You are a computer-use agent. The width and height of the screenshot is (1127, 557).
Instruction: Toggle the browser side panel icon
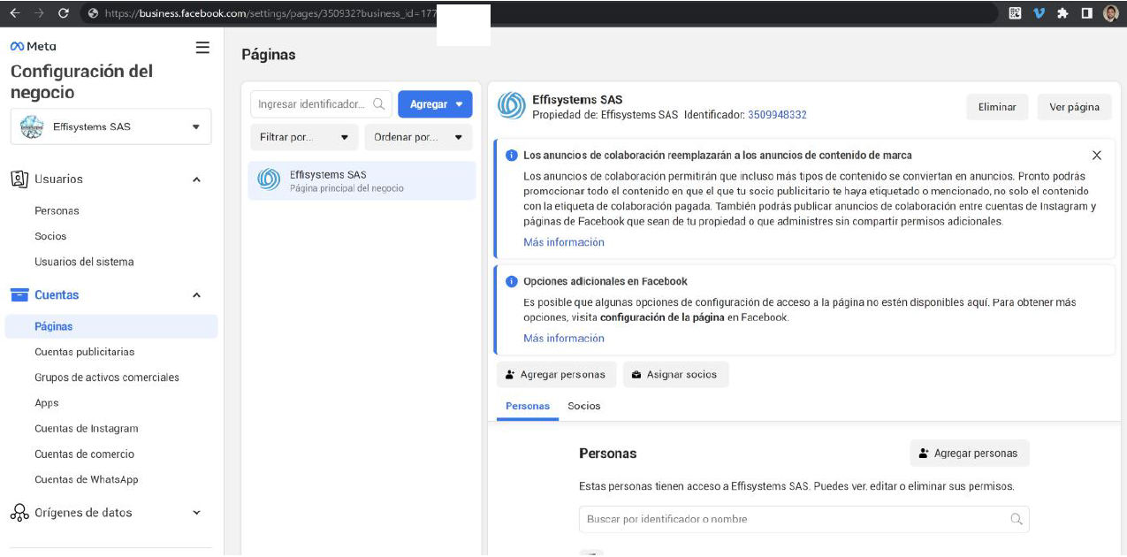[x=1086, y=13]
